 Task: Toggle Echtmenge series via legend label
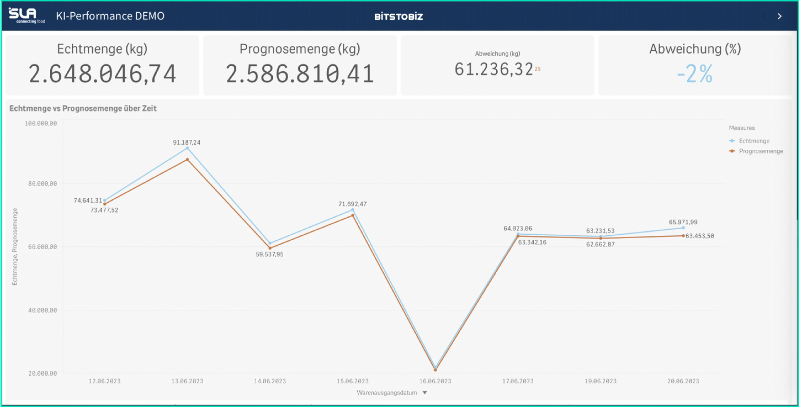(x=754, y=141)
